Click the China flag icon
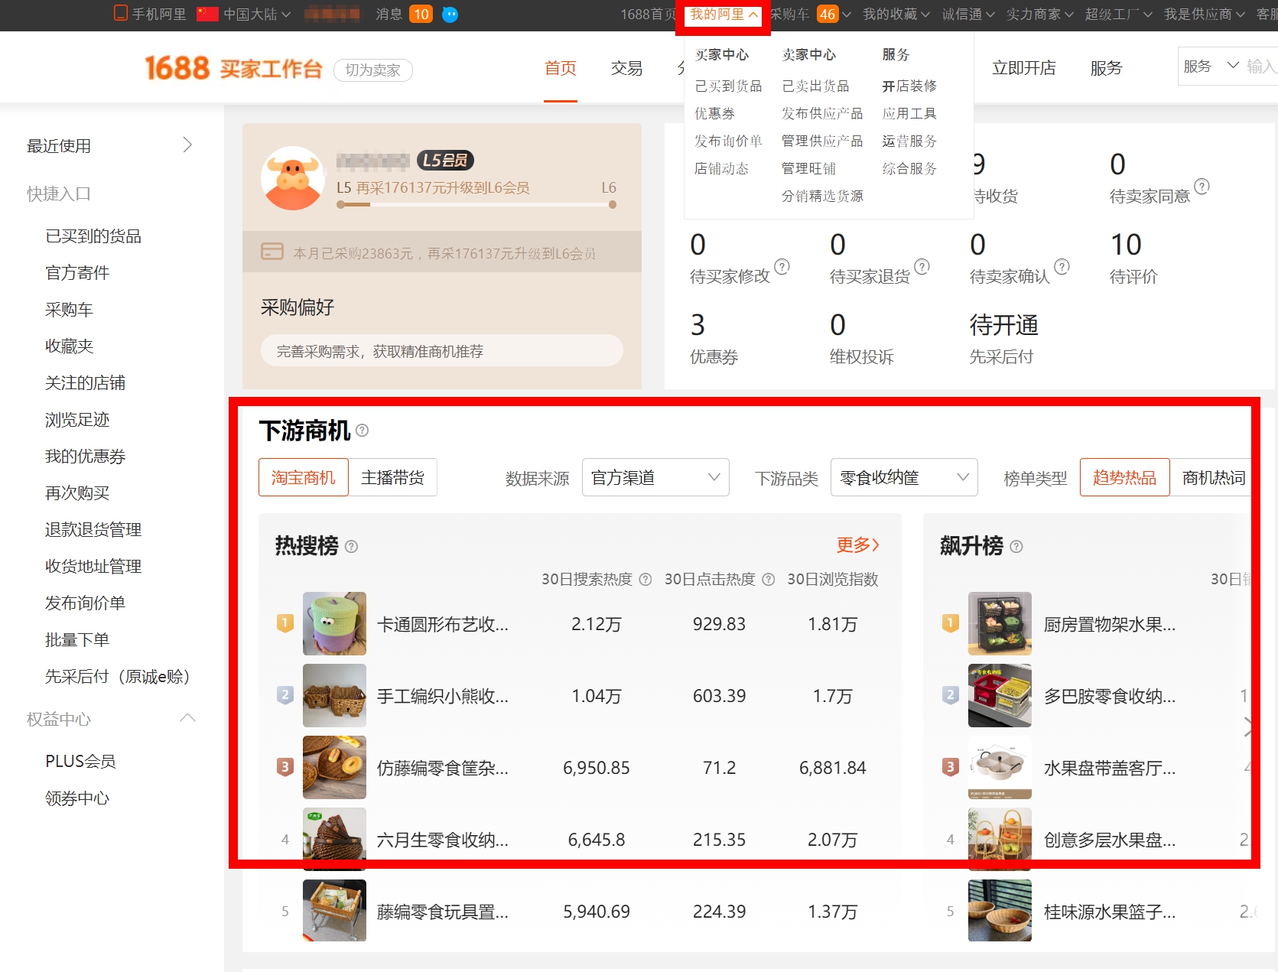The width and height of the screenshot is (1278, 972). pos(207,14)
